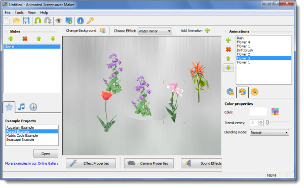Delete slide with red X icon
The image size is (304, 188).
tap(25, 39)
